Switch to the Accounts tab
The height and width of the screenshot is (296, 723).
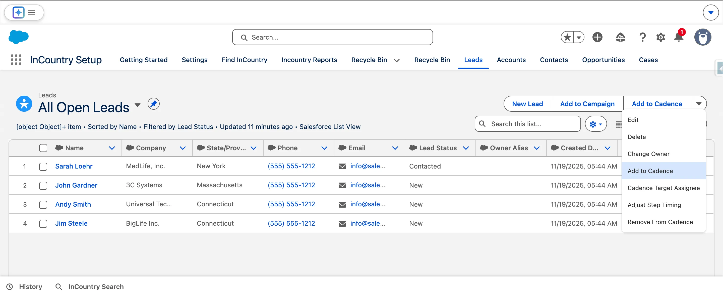tap(511, 60)
